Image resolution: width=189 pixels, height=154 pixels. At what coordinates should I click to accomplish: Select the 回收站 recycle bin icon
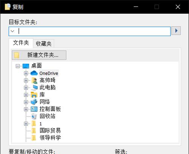click(x=34, y=116)
